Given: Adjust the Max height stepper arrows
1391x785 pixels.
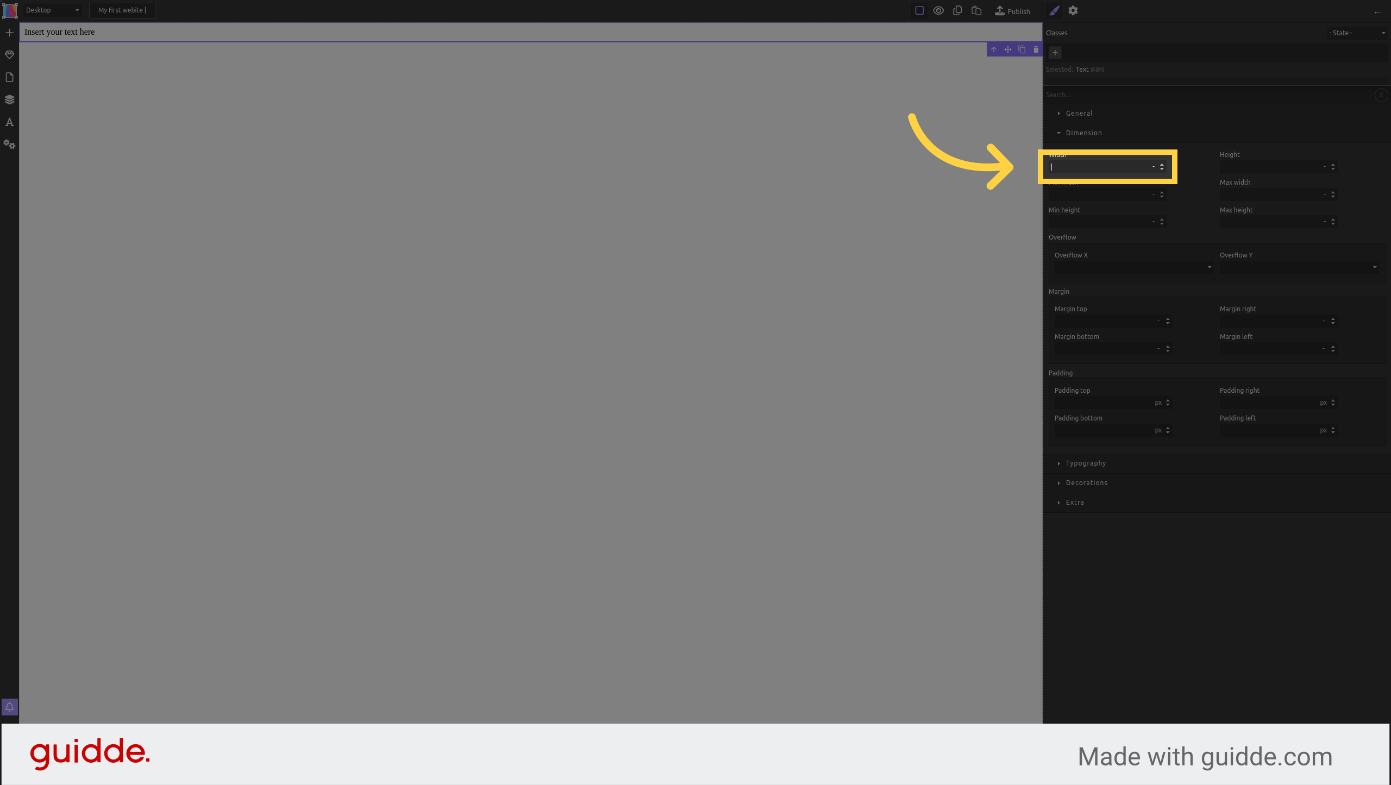Looking at the screenshot, I should coord(1333,222).
